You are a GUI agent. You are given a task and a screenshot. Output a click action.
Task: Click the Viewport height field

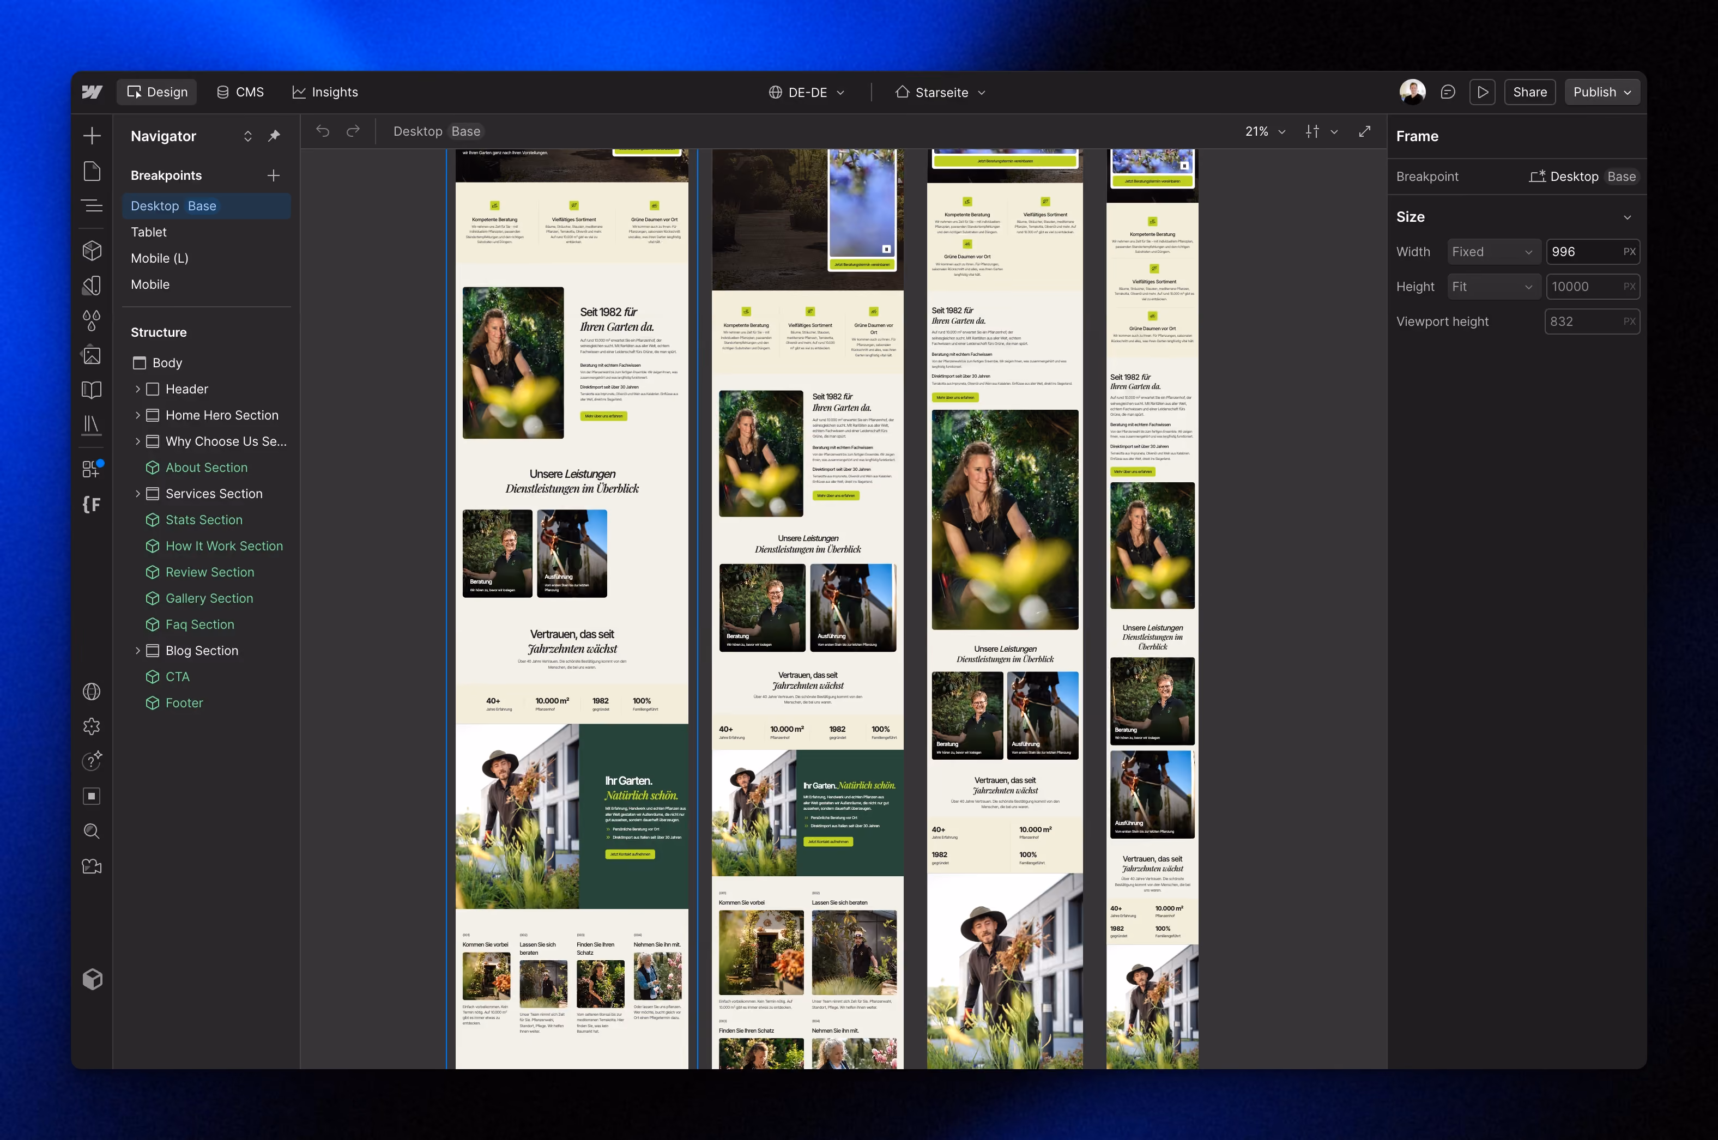click(1592, 322)
